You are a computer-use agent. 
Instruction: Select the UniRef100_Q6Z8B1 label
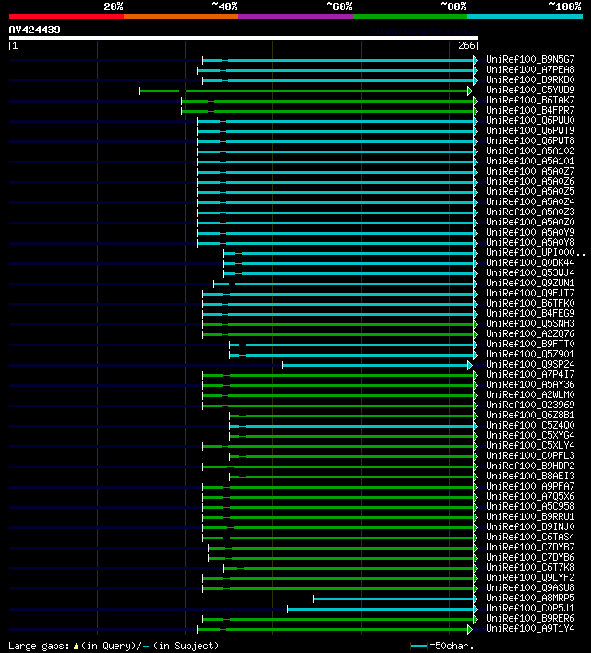(x=530, y=416)
